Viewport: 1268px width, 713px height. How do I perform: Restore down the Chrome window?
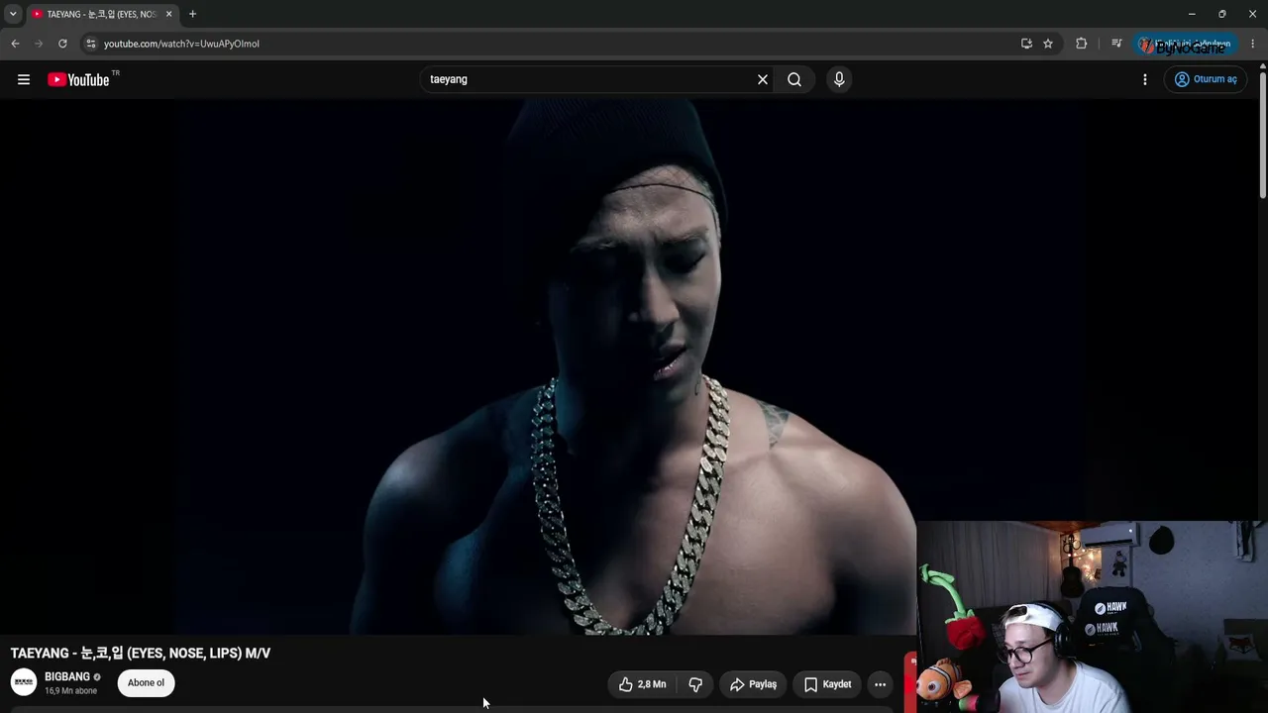point(1222,14)
